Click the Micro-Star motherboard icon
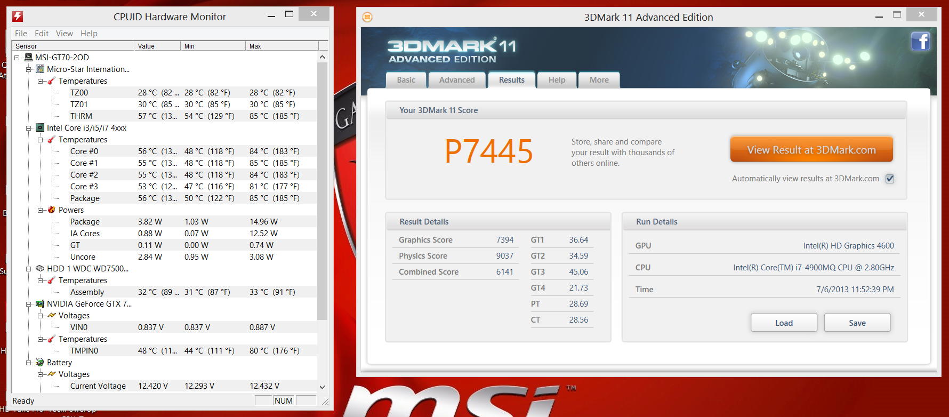949x417 pixels. (40, 69)
